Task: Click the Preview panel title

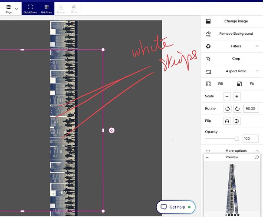Action: [x=232, y=157]
